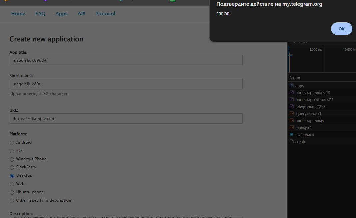Viewport: 356px width, 218px height.
Task: Open the Home link in navigation
Action: coord(18,14)
